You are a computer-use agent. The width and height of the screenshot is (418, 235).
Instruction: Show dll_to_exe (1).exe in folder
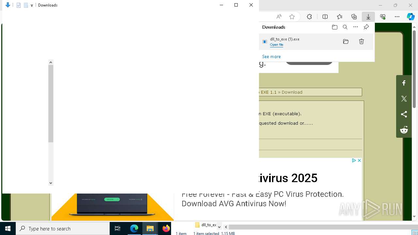[x=346, y=41]
